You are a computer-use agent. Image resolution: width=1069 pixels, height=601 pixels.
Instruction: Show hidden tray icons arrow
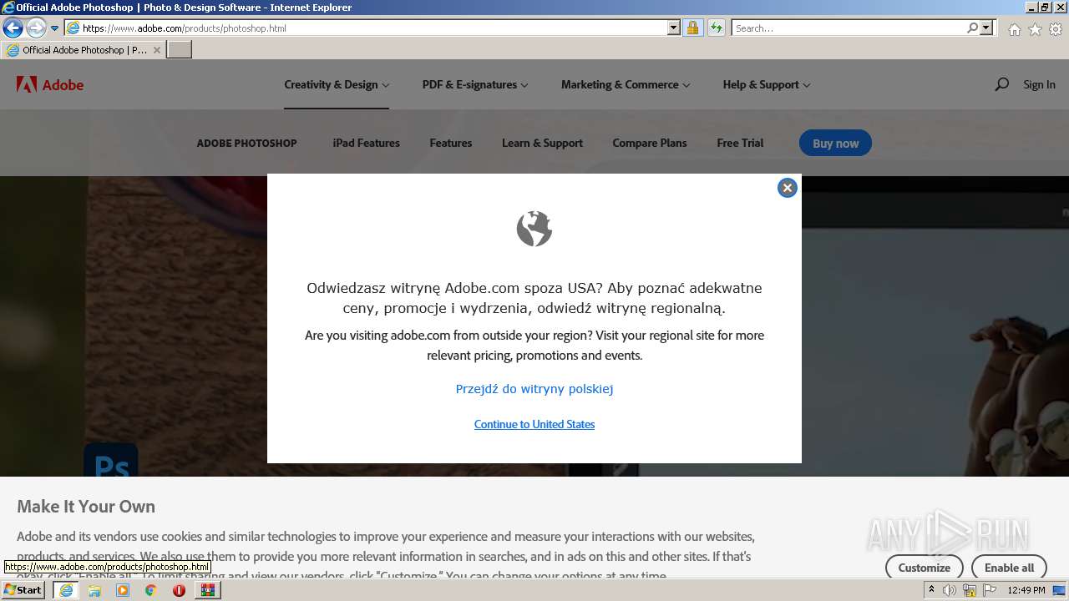[932, 590]
